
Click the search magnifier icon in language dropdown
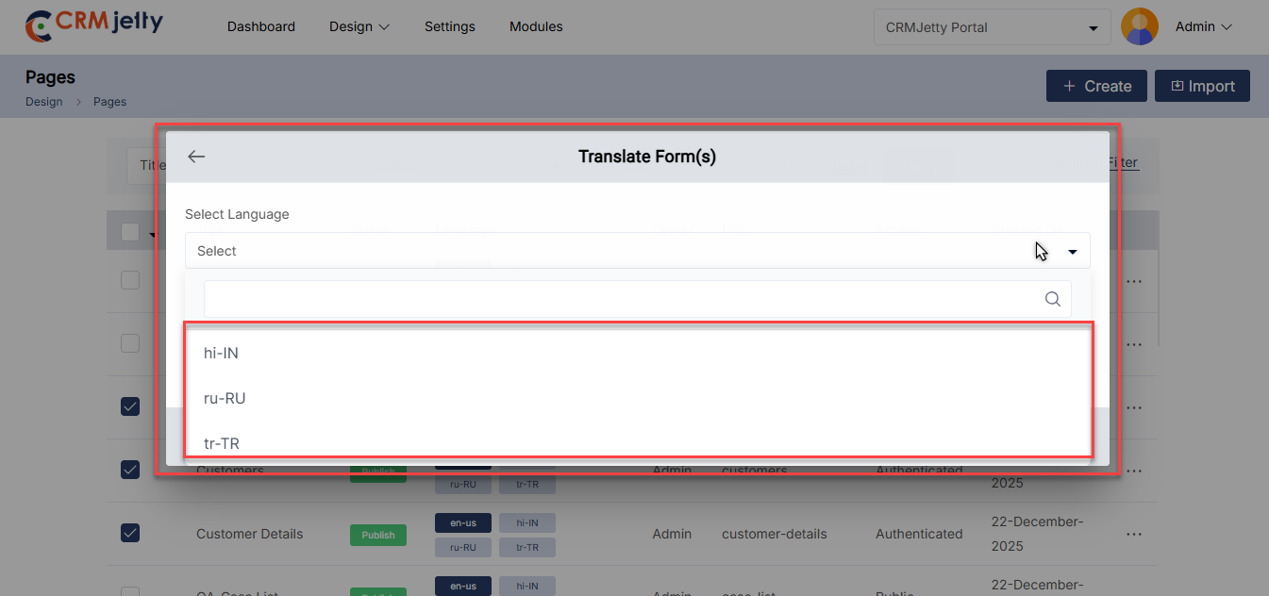[x=1053, y=299]
